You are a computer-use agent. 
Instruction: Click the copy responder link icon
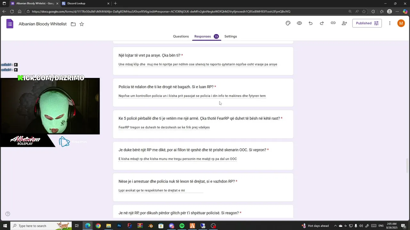[x=333, y=23]
